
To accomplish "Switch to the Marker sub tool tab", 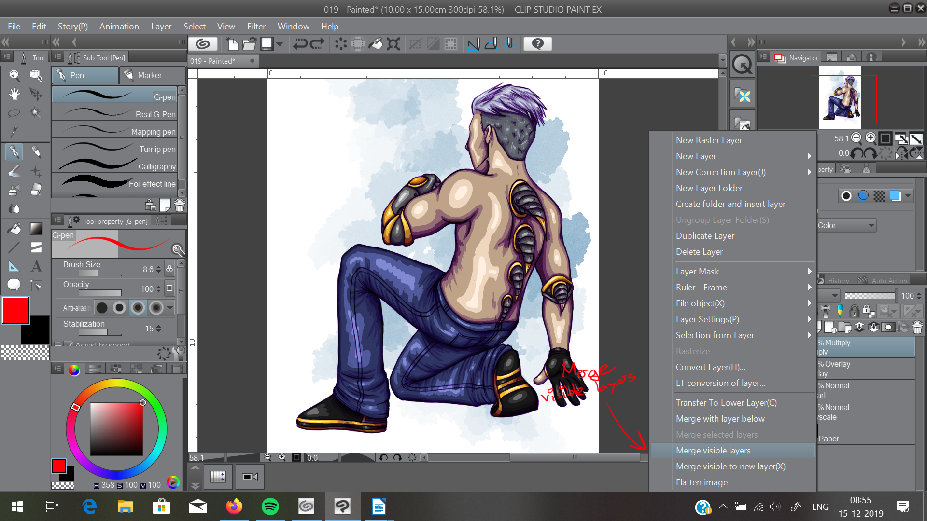I will [x=149, y=75].
